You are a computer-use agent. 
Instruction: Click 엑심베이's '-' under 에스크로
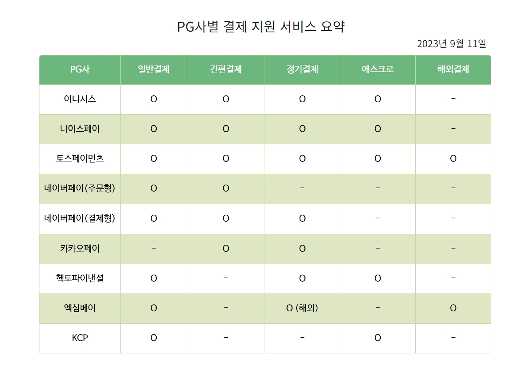point(378,308)
